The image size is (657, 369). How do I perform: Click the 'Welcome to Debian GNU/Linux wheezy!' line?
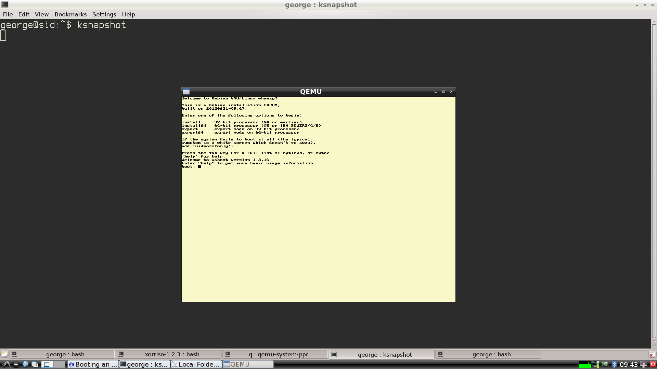coord(229,98)
